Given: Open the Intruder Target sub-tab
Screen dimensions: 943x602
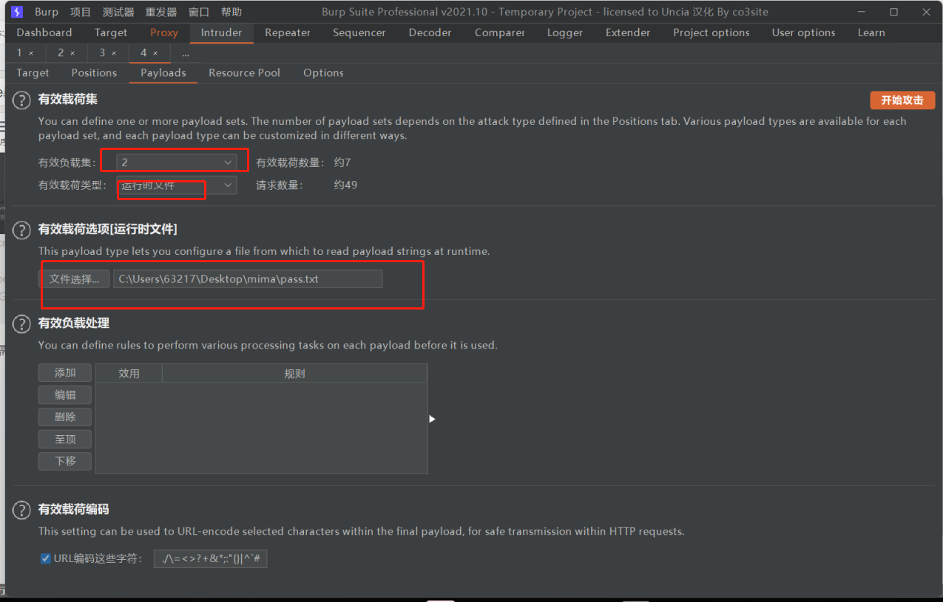Looking at the screenshot, I should (33, 72).
